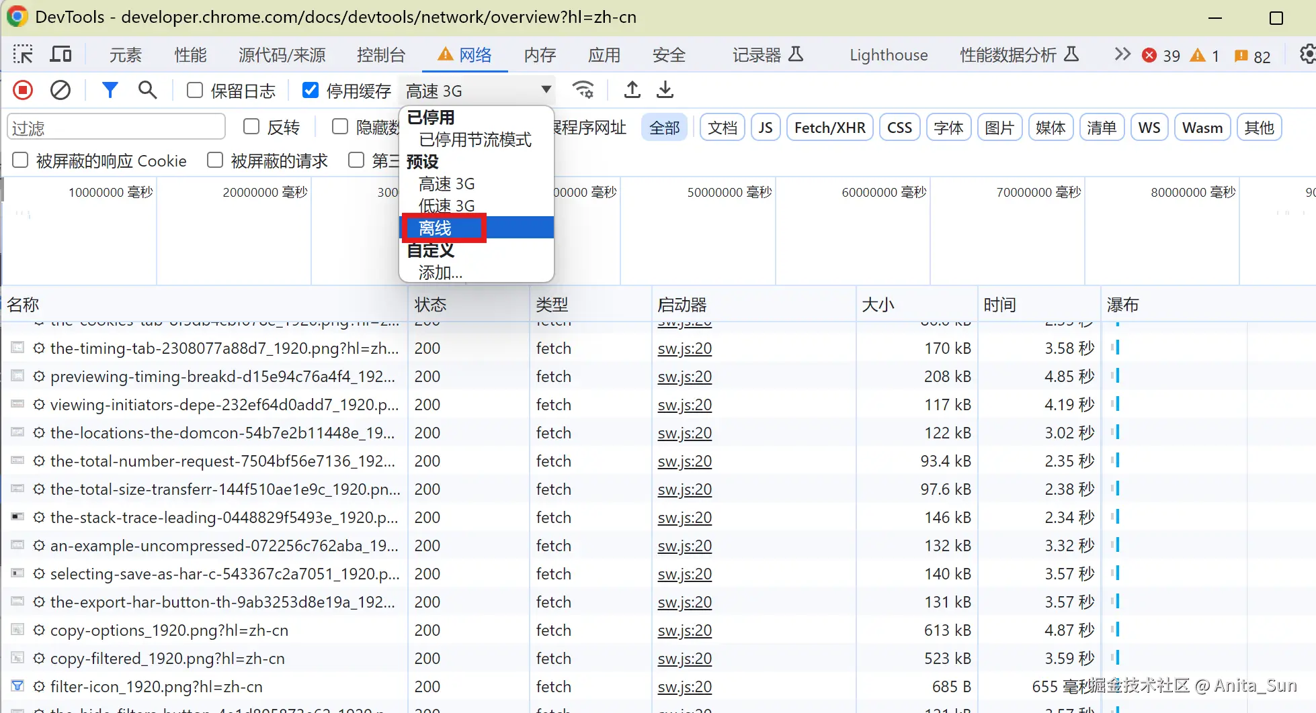Filter requests by Fetch/XHR
Image resolution: width=1316 pixels, height=713 pixels.
(830, 128)
